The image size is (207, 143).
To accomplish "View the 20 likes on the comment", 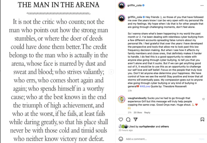I will click(138, 112).
